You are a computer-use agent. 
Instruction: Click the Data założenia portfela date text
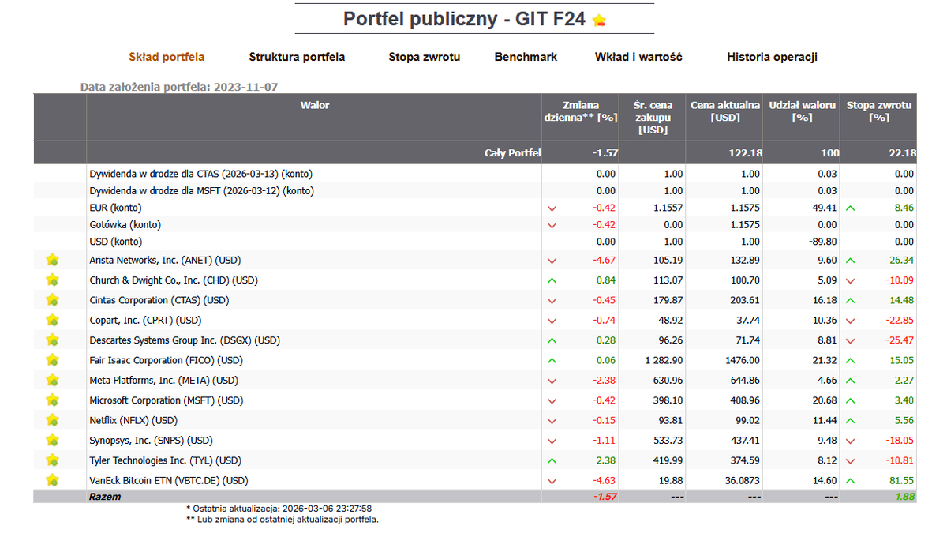click(179, 87)
